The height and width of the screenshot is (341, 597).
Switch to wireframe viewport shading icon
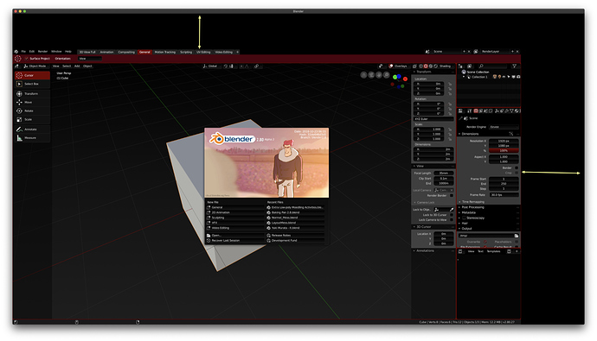tap(420, 66)
